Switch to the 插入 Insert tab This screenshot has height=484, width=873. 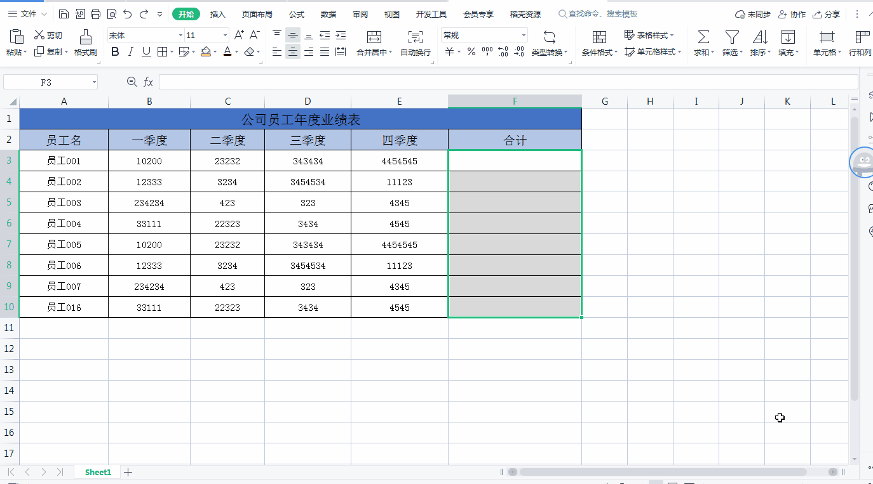[218, 14]
